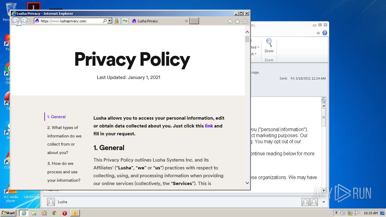Click the "1. General" section heading in content
The image size is (386, 217).
(109, 148)
